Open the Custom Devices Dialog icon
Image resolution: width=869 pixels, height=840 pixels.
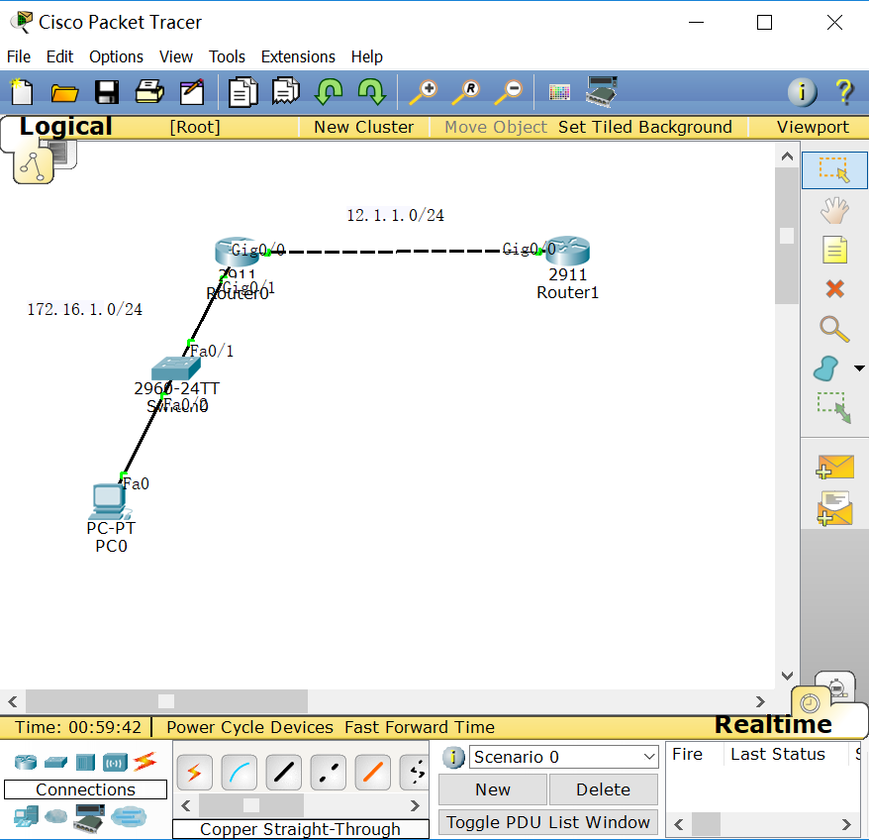coord(602,91)
